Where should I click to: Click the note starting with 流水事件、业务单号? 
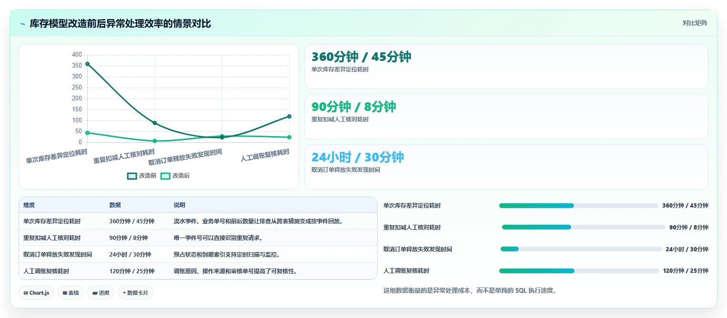(259, 221)
